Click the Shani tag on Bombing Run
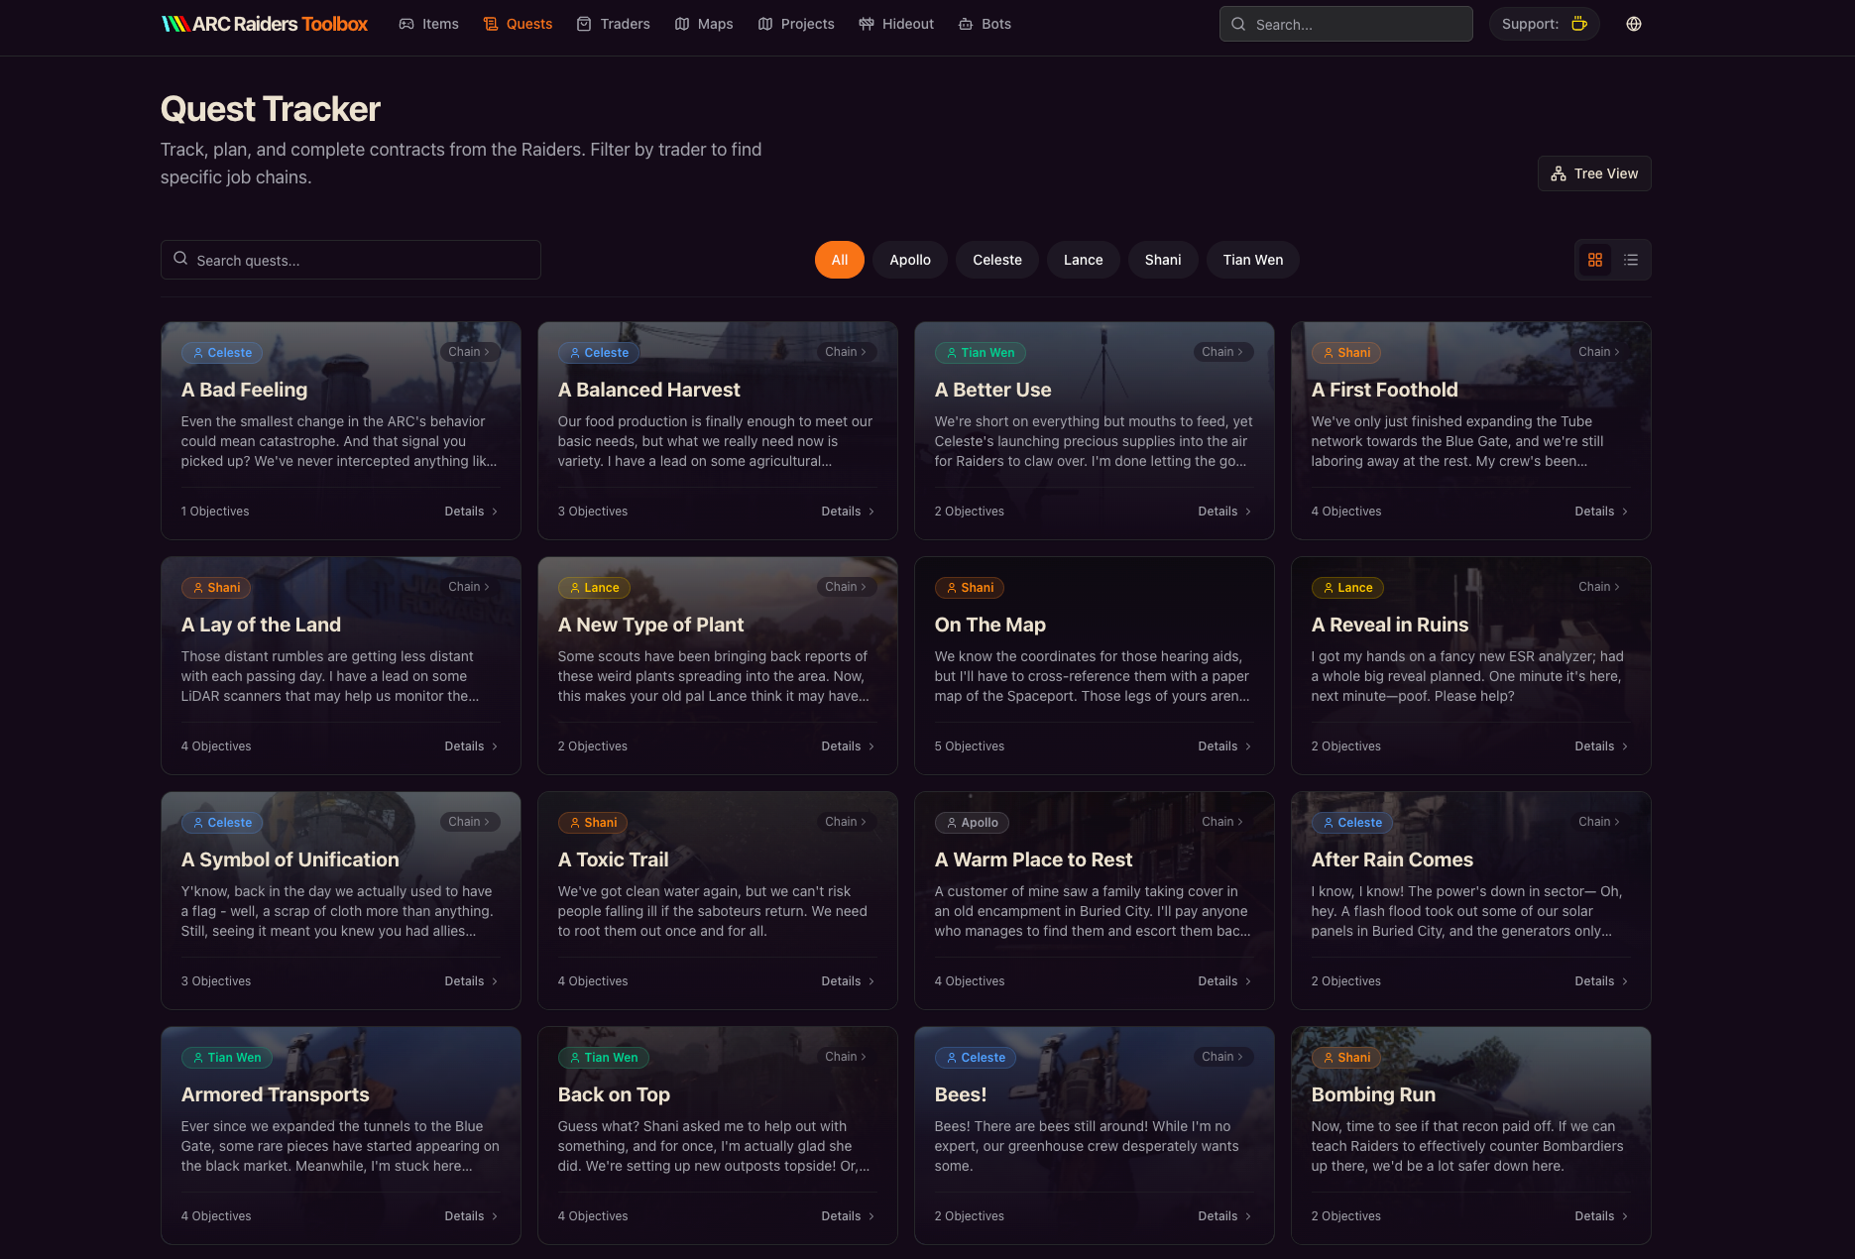 [x=1345, y=1058]
